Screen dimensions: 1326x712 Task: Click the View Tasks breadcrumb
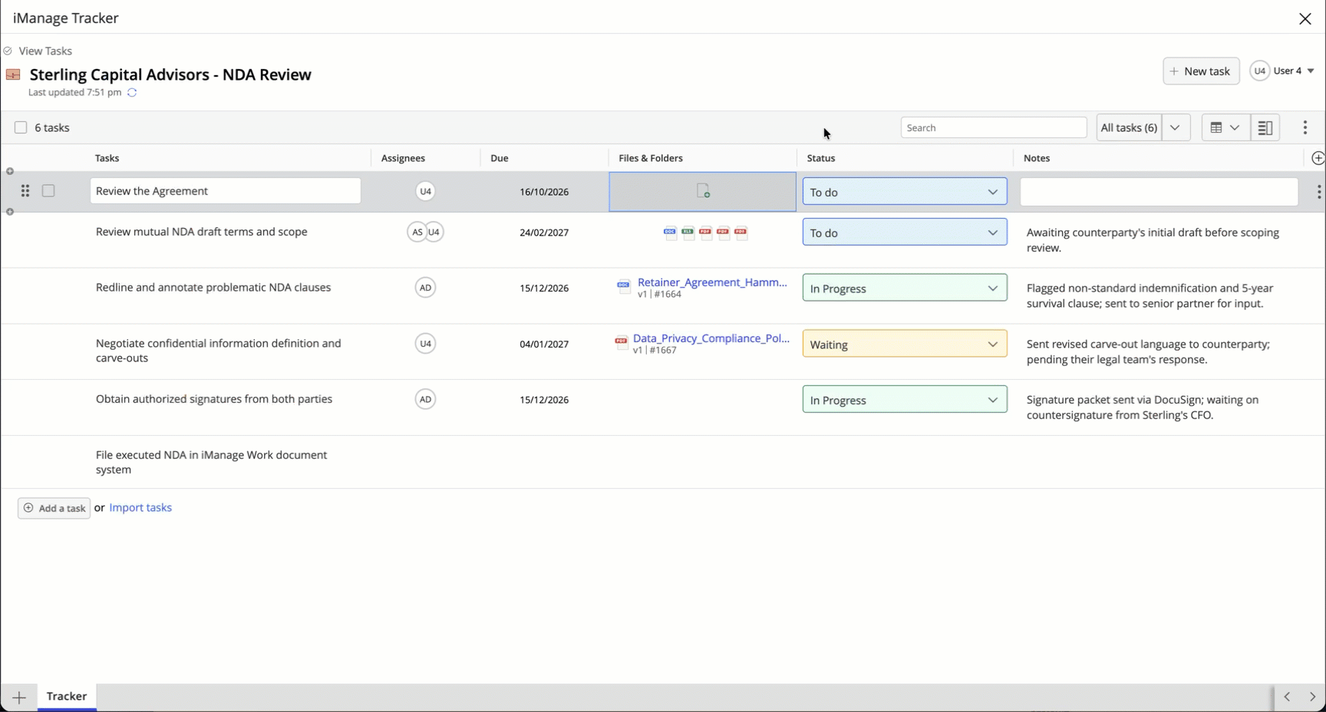(45, 51)
